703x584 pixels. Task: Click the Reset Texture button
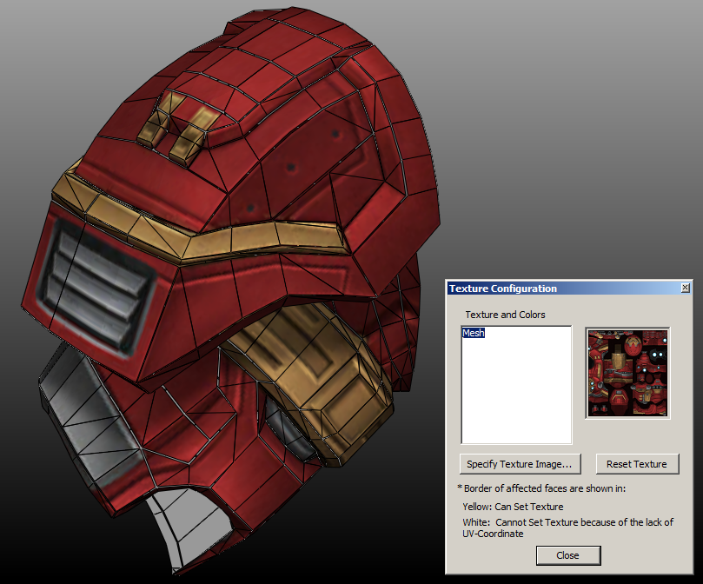(x=637, y=464)
